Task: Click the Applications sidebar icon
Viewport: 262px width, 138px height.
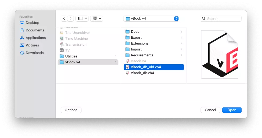Action: [22, 38]
